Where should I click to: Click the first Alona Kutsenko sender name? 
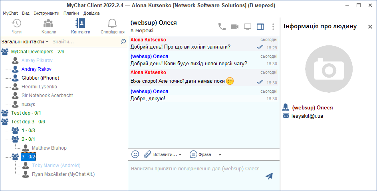(x=148, y=40)
